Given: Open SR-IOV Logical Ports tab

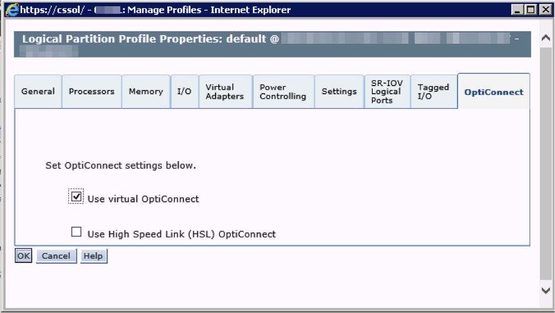Looking at the screenshot, I should (386, 92).
